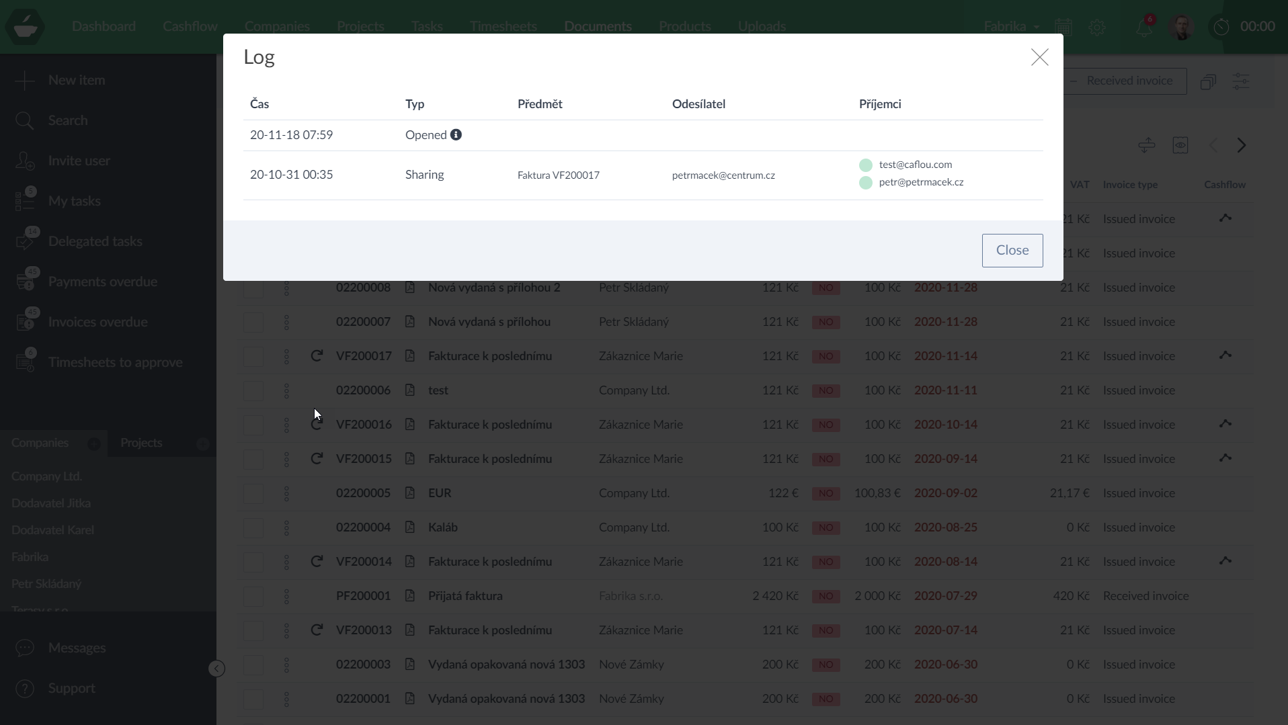Open row options menu for PF200001
This screenshot has height=725, width=1288.
(x=286, y=596)
